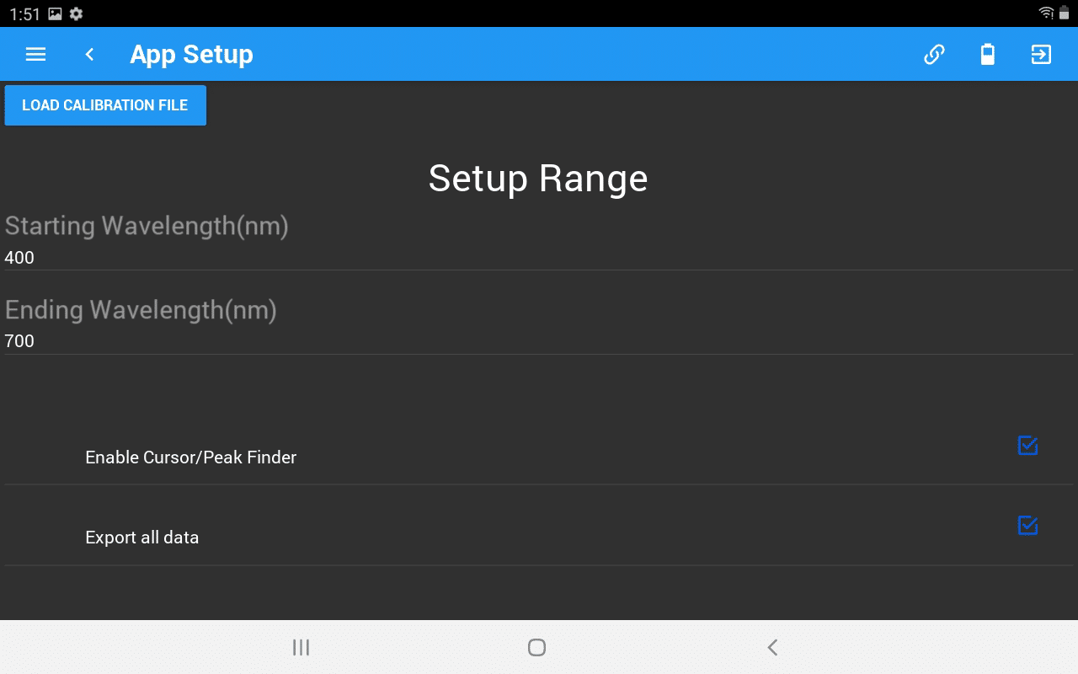This screenshot has height=674, width=1078.
Task: Tap the exit/logout icon in the toolbar
Action: (1042, 54)
